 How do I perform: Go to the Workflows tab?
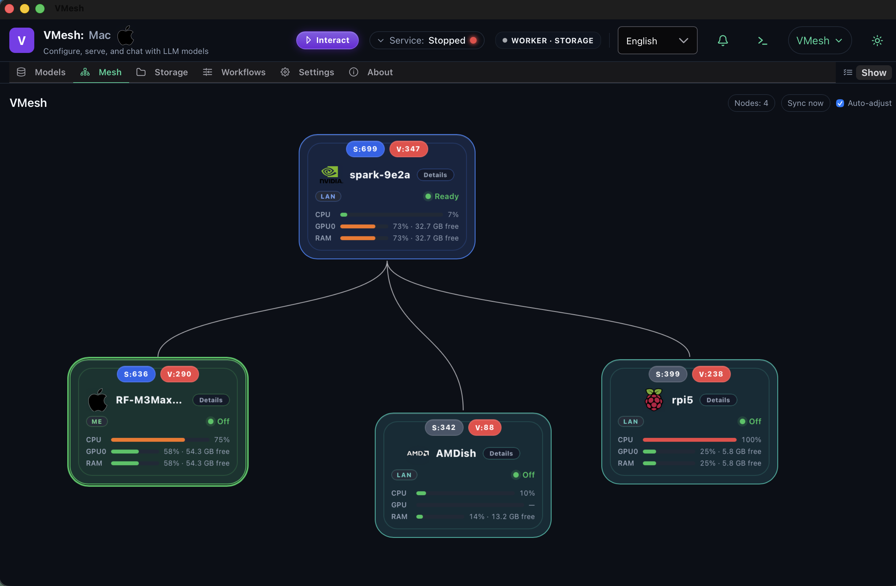coord(234,72)
